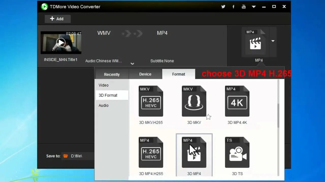Click the Subtitle:None label

pyautogui.click(x=162, y=61)
